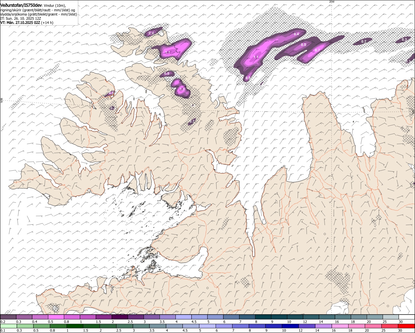The height and width of the screenshot is (333, 415).
Task: Select top legend swatch between 20 and 25
Action: point(375,317)
